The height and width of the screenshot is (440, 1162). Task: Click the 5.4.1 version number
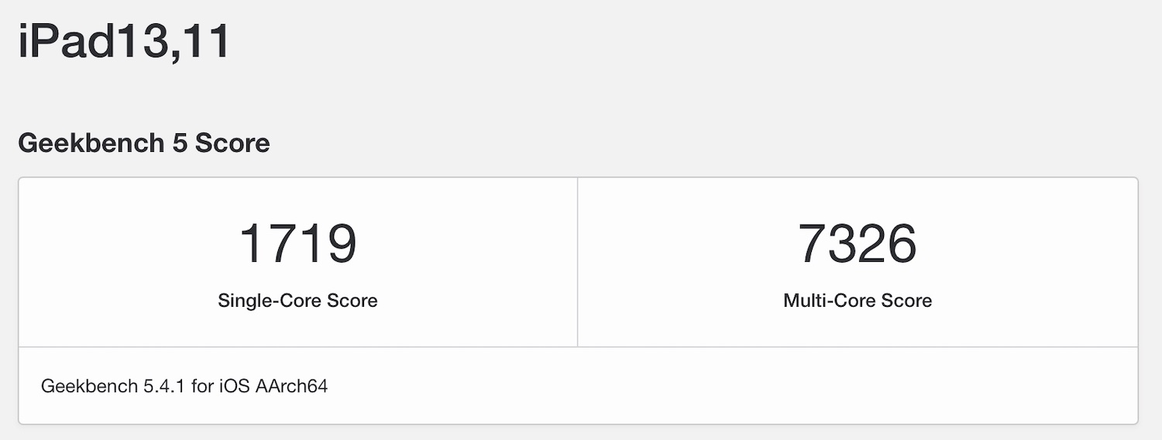(163, 386)
